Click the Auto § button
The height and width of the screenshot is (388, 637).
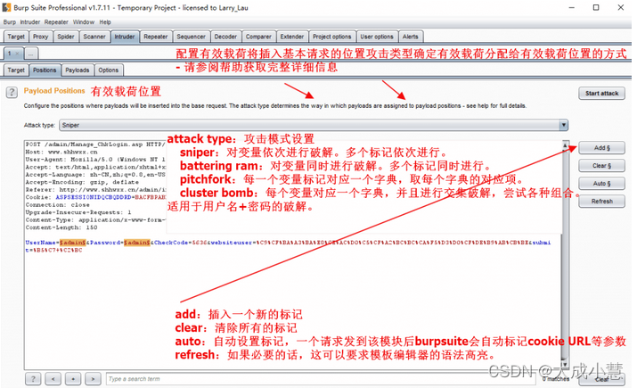click(601, 184)
